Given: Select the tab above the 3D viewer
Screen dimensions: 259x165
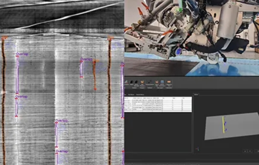Looking at the screenshot, I should point(196,95).
